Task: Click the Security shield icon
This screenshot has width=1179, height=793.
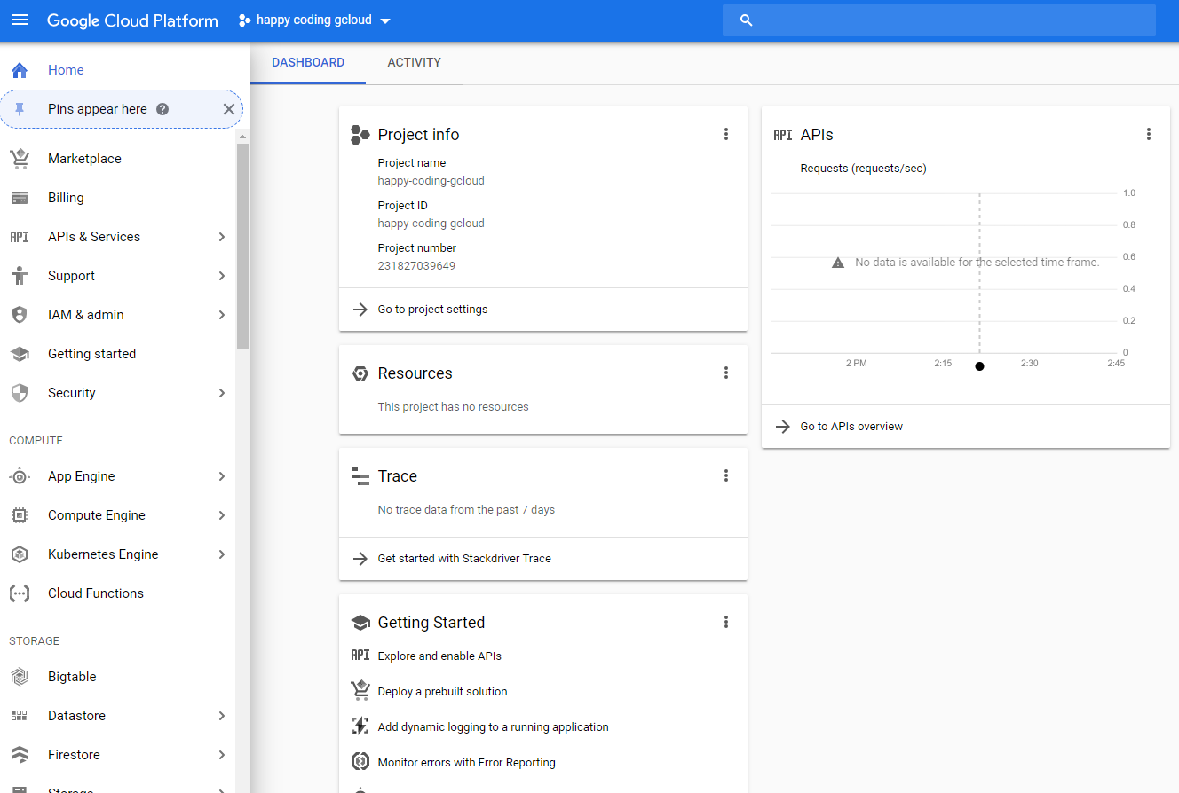Action: point(20,393)
